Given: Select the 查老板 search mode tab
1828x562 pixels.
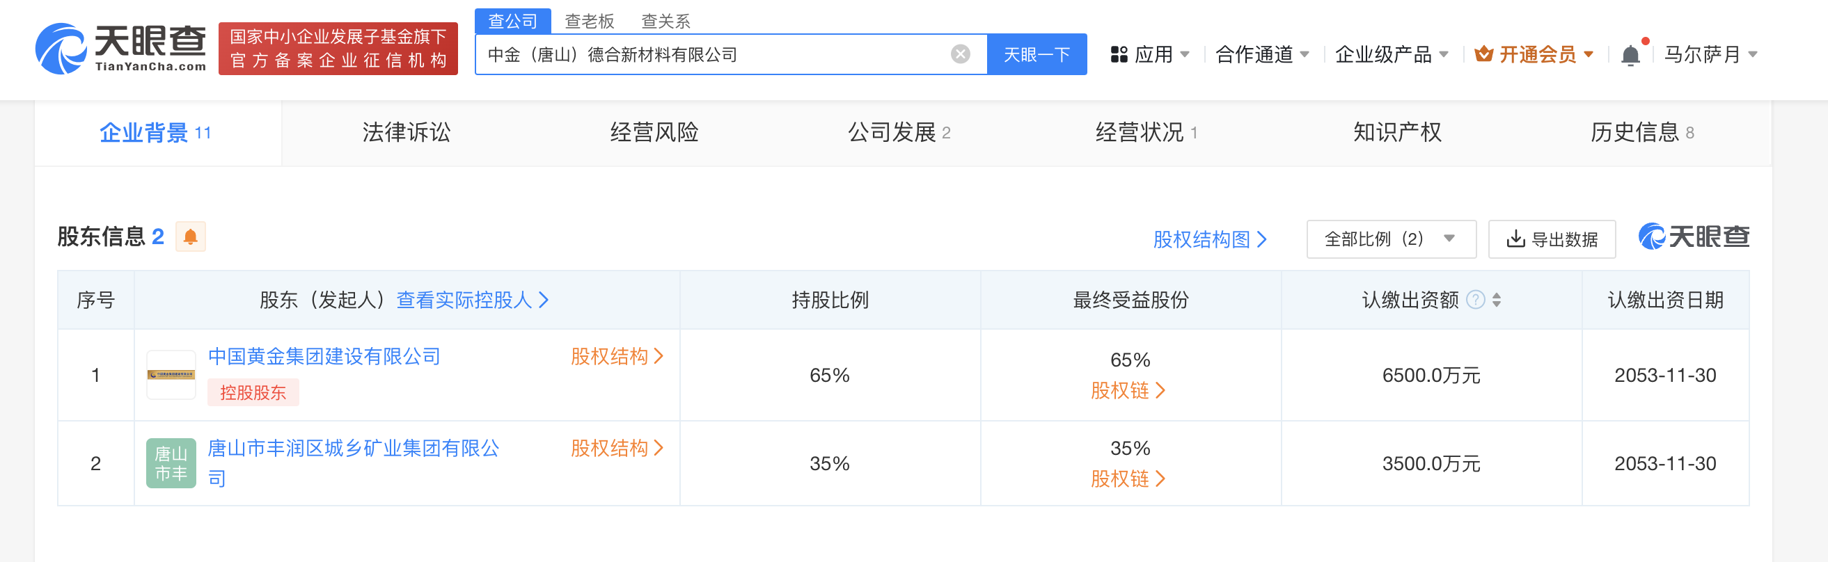Looking at the screenshot, I should [589, 22].
